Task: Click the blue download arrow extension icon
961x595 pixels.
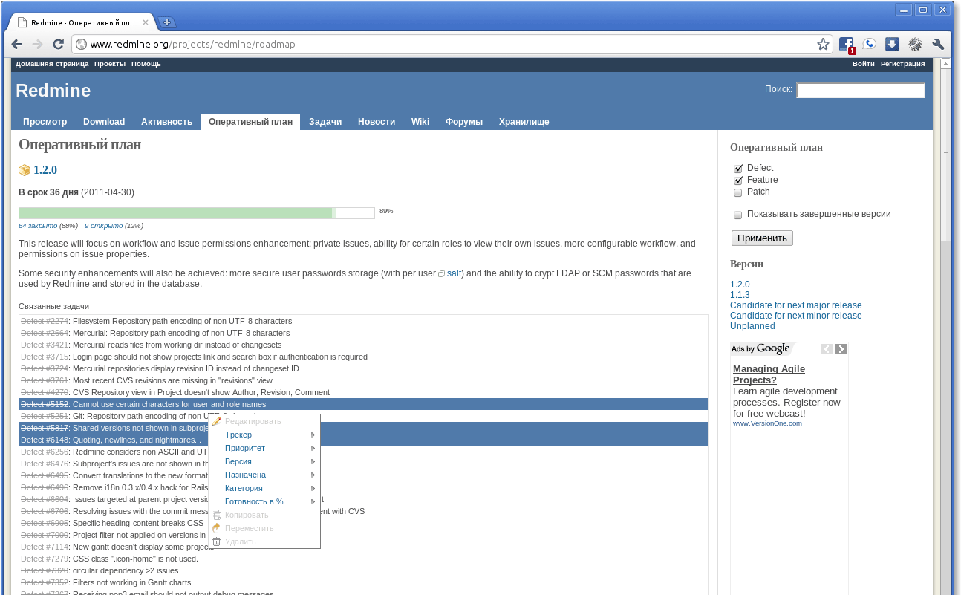Action: pyautogui.click(x=892, y=45)
